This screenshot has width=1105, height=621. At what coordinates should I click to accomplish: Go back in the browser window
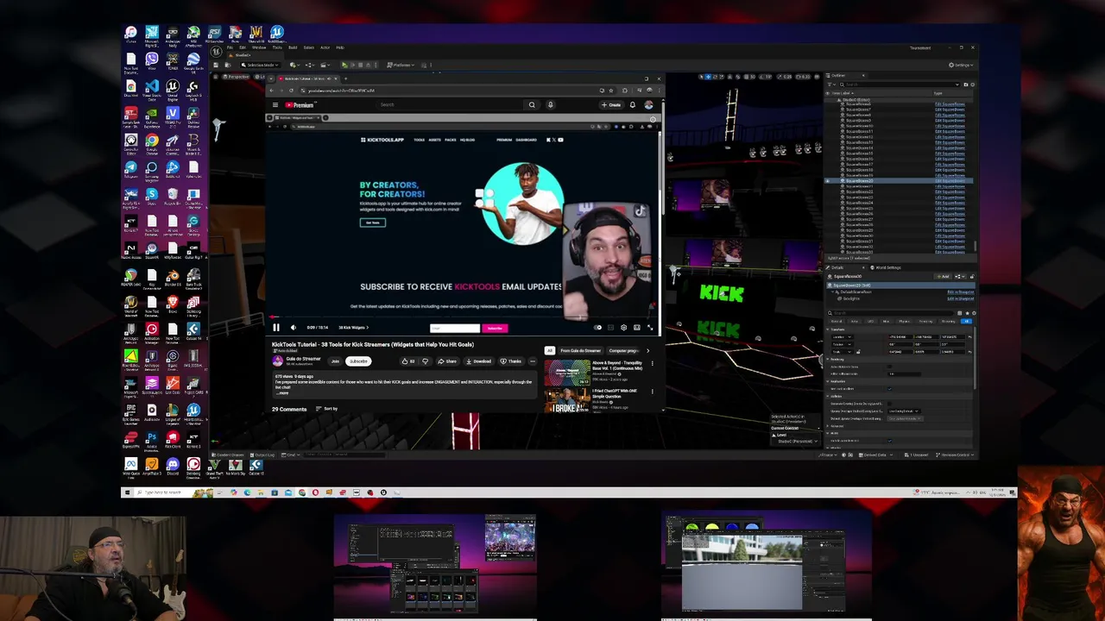click(272, 91)
